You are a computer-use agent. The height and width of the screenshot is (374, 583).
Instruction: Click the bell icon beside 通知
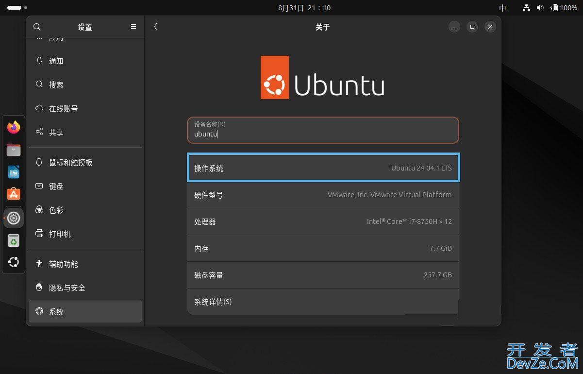pos(39,61)
